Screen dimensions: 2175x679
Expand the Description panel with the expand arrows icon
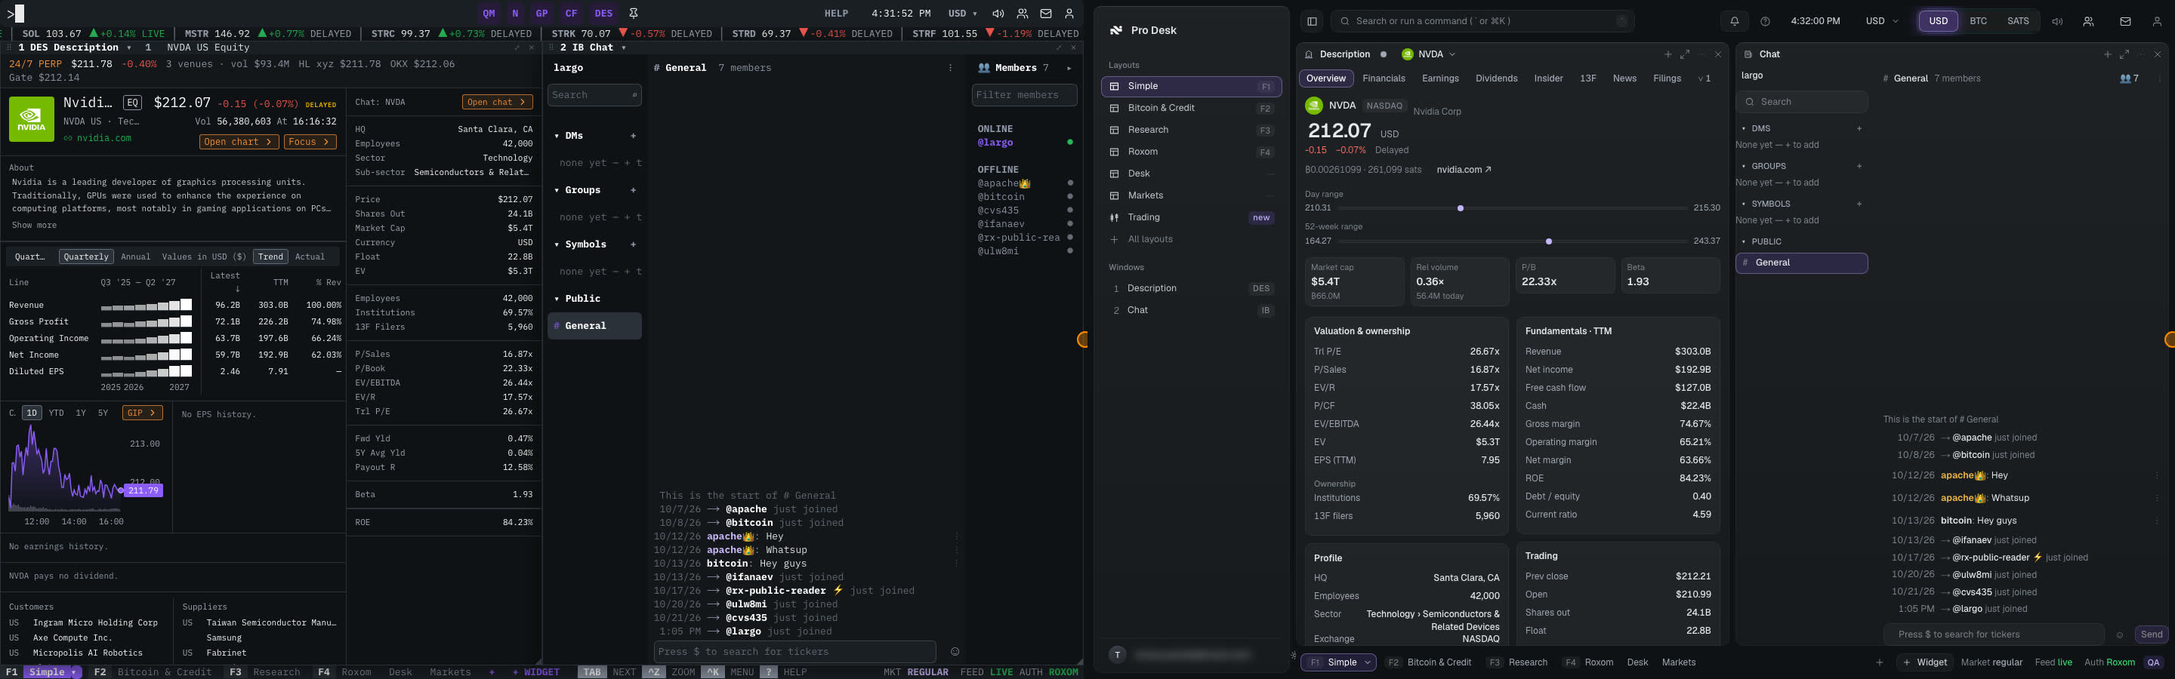point(1684,54)
